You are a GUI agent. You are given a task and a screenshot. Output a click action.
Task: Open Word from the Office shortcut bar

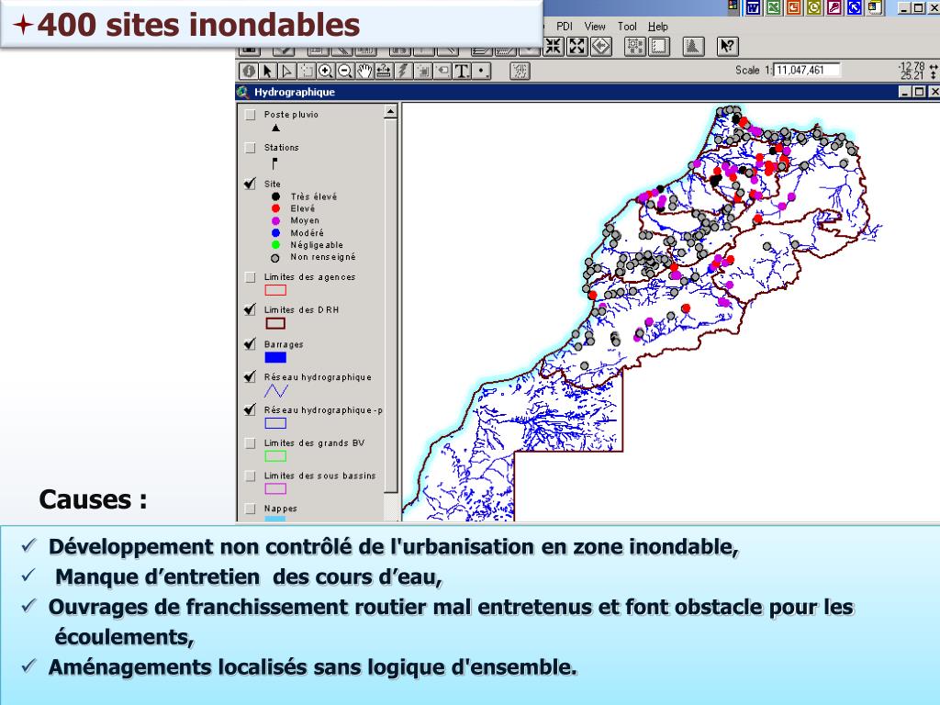click(752, 7)
